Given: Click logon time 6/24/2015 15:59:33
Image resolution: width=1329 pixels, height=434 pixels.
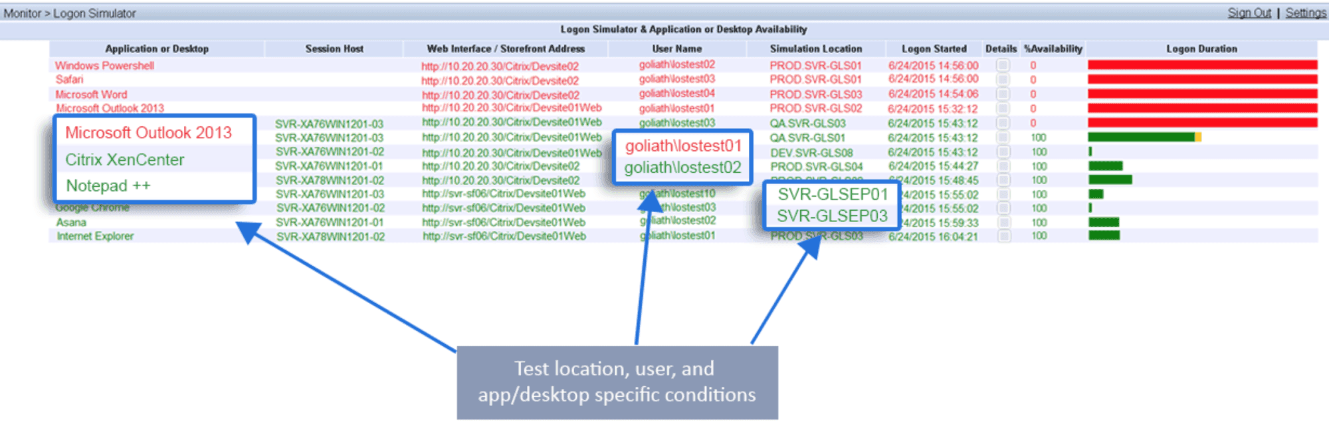Looking at the screenshot, I should tap(934, 223).
